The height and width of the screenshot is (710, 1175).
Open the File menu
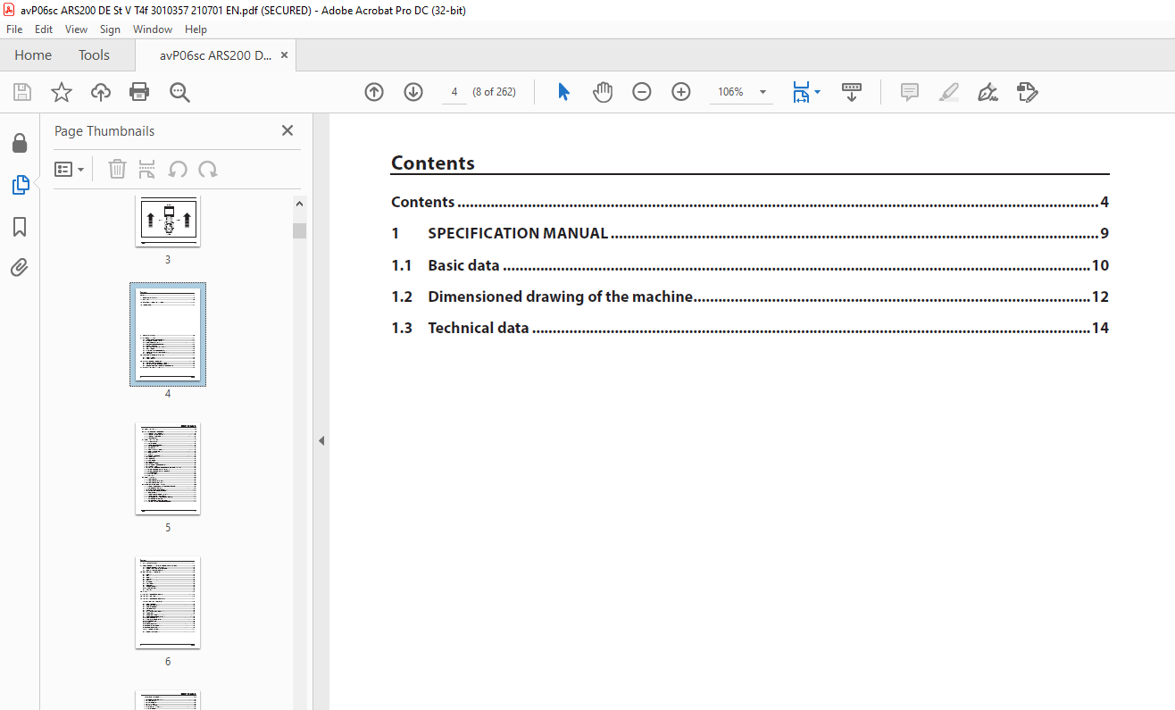pos(14,29)
